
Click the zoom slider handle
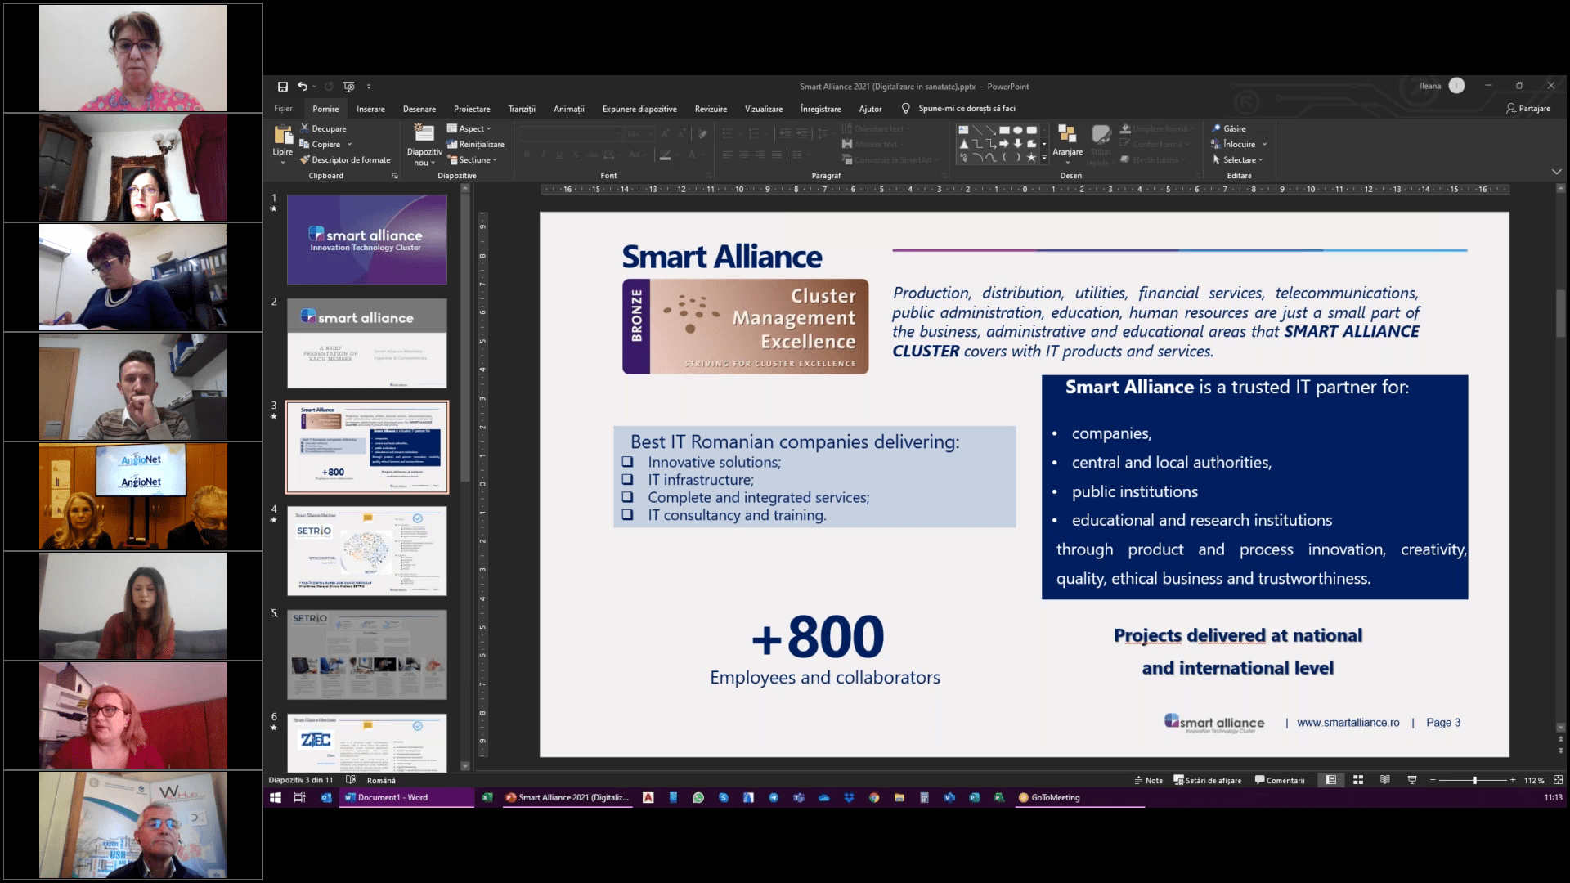pos(1474,781)
